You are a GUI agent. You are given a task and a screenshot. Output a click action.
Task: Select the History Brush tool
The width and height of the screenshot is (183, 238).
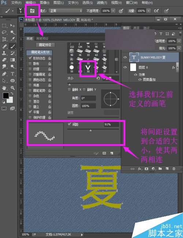coord(12,53)
